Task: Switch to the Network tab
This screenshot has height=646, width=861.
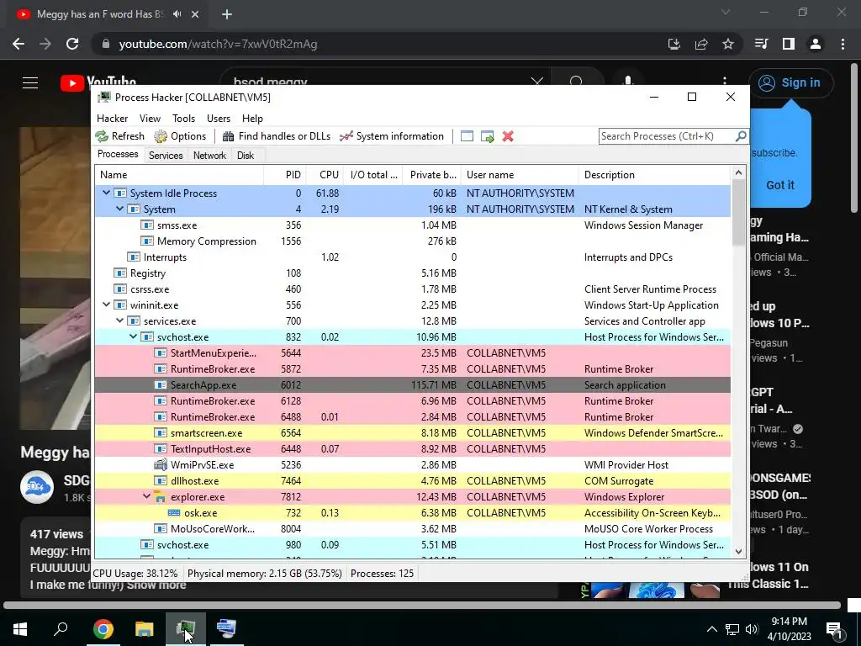Action: (209, 156)
